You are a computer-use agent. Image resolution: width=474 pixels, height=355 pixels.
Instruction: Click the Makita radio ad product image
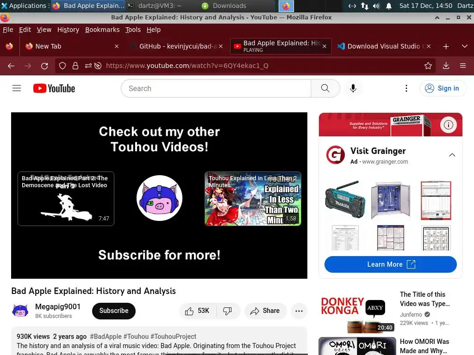[345, 200]
